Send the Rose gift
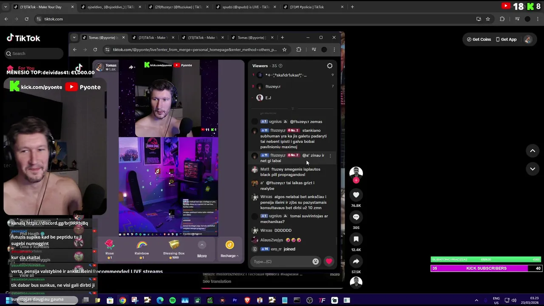This screenshot has height=306, width=544. 110,249
